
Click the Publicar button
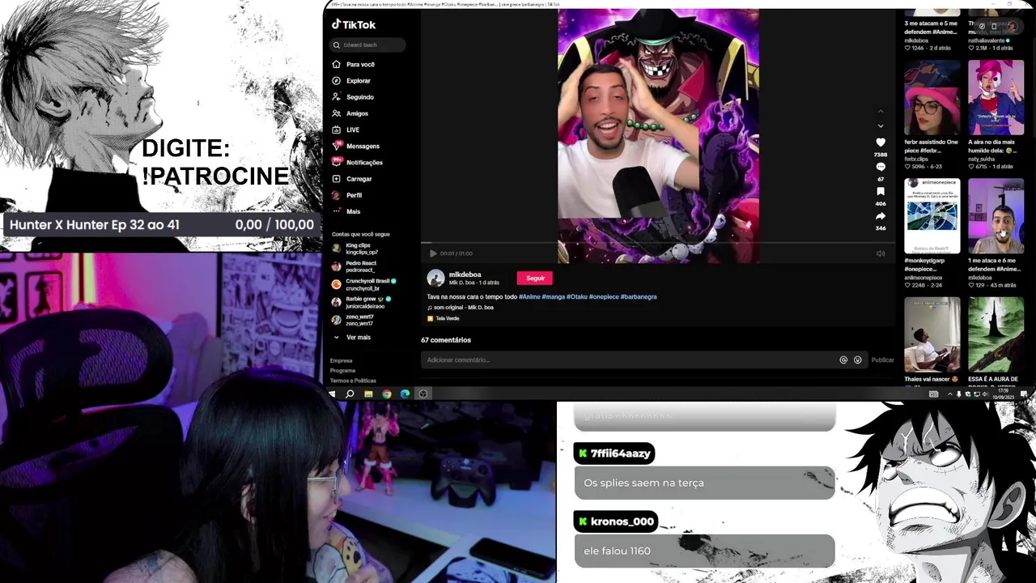pyautogui.click(x=883, y=360)
